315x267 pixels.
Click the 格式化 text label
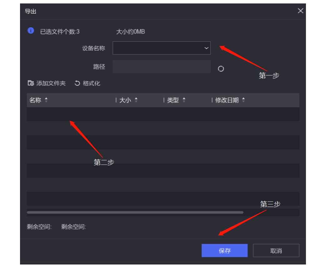pyautogui.click(x=91, y=83)
